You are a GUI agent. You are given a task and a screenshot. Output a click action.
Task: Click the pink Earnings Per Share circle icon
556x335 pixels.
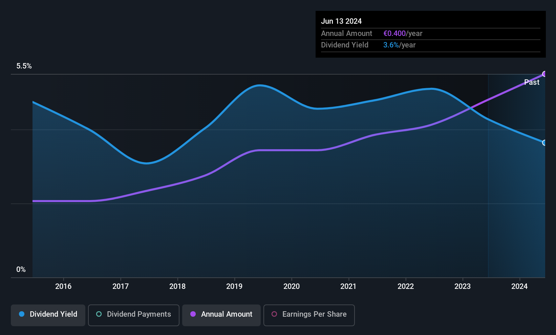coord(274,314)
